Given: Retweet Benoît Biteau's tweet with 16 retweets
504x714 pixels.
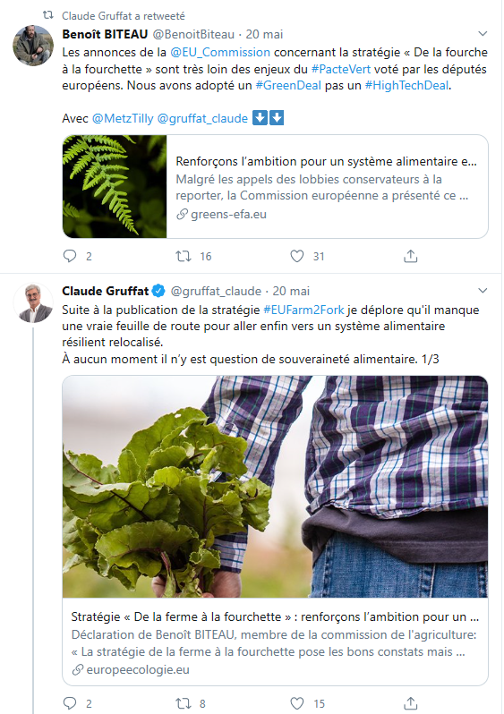Looking at the screenshot, I should [x=184, y=256].
